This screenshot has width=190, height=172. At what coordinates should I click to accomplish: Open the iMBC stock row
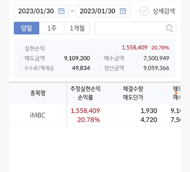tap(95, 115)
